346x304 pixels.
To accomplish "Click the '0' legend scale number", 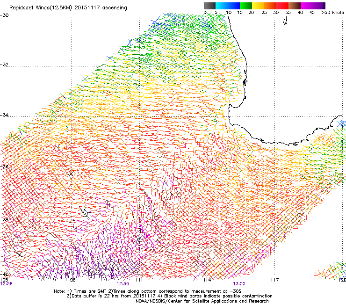I will click(x=205, y=13).
